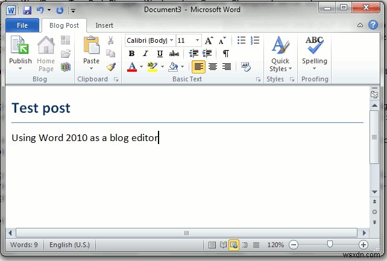Open Word Help question mark
The height and width of the screenshot is (261, 387).
coord(373,25)
